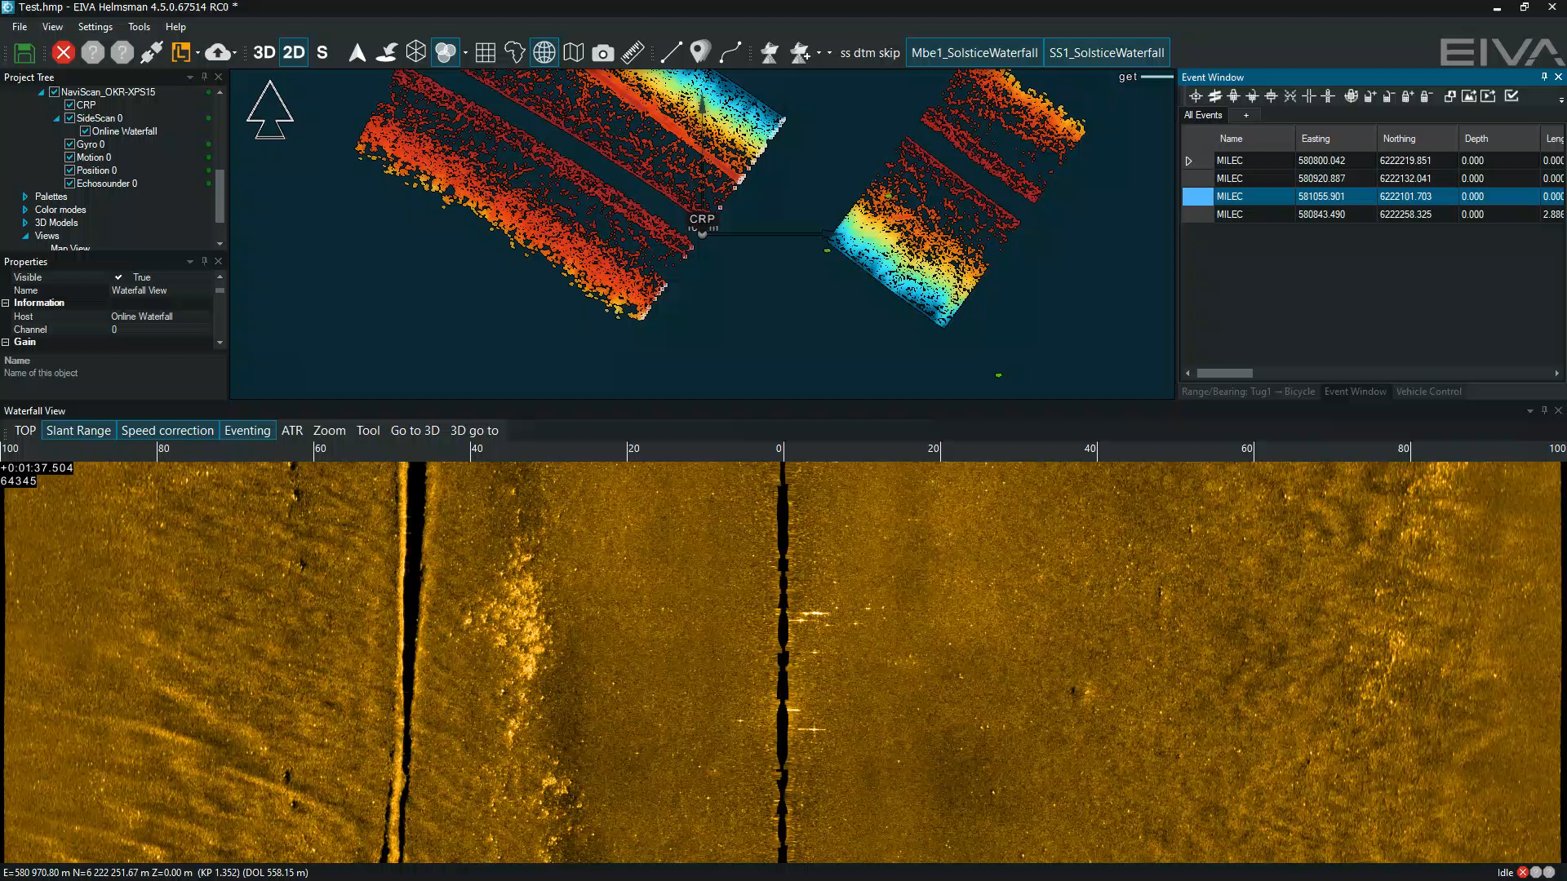Click the globe icon in toolbar
Image resolution: width=1567 pixels, height=881 pixels.
[544, 53]
